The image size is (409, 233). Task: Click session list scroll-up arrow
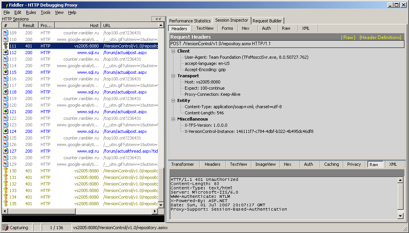pyautogui.click(x=161, y=25)
